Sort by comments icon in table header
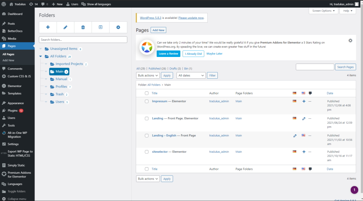Viewport: 363px width, 201px height. (310, 93)
